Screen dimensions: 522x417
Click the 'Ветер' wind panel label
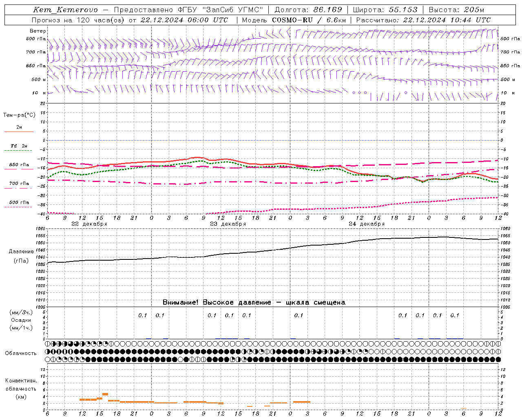38,31
